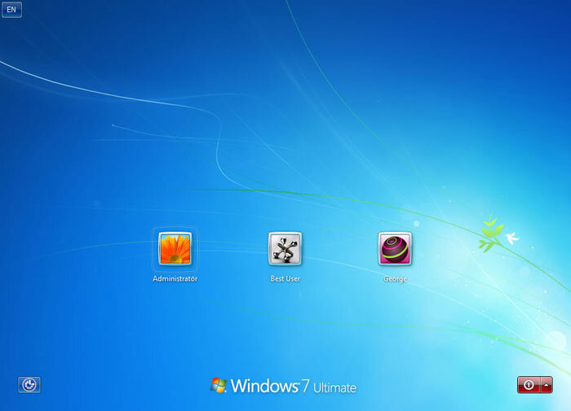Click the red Shut down power button
This screenshot has width=571, height=411.
pos(529,385)
